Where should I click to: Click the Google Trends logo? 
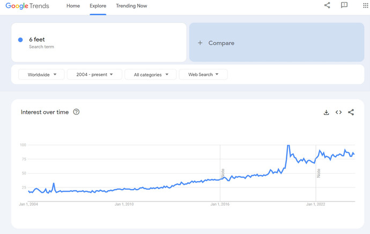(x=27, y=6)
